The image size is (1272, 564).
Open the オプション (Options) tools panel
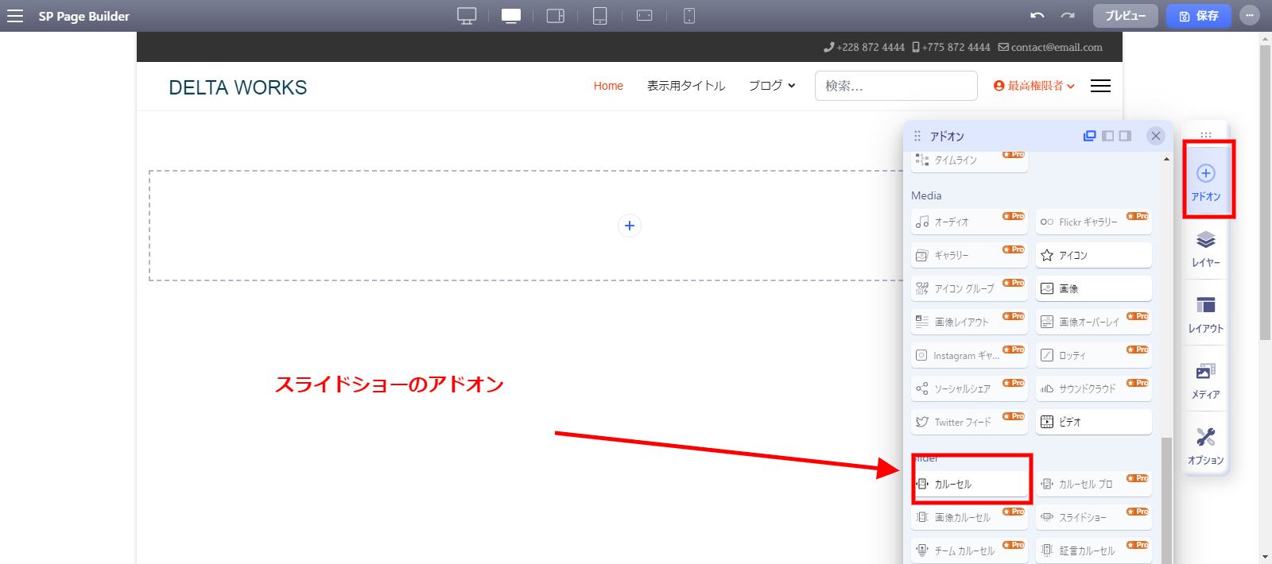tap(1205, 446)
